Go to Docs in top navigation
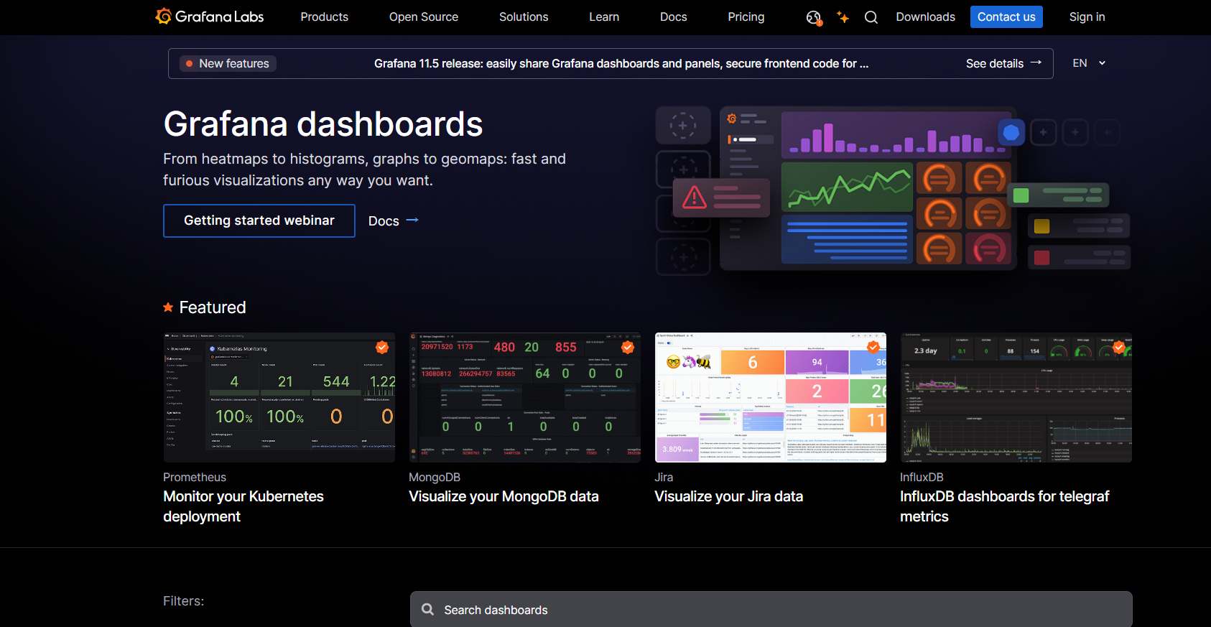Image resolution: width=1211 pixels, height=627 pixels. click(674, 17)
